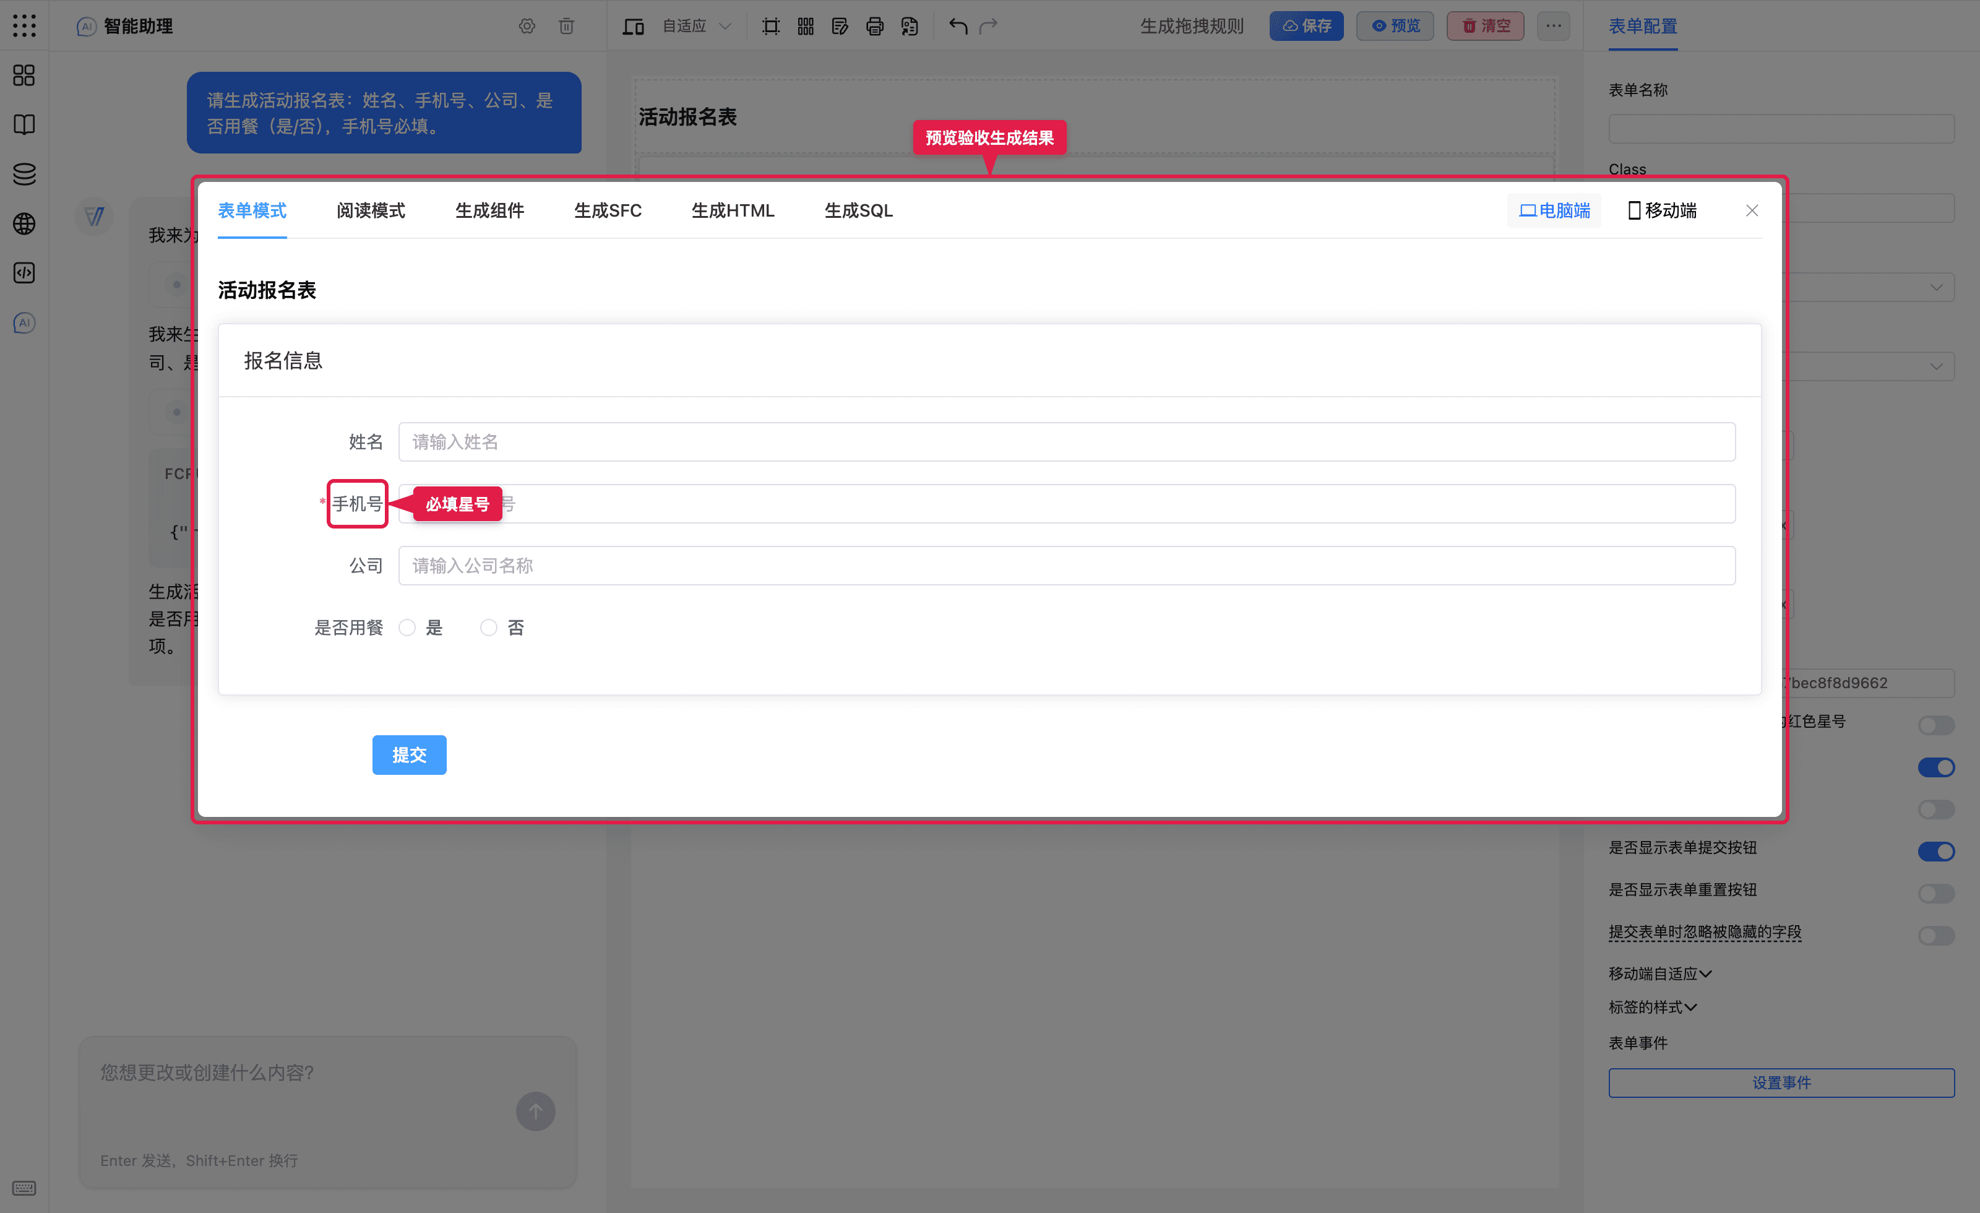Click the keyboard icon at bottom left
The width and height of the screenshot is (1980, 1213).
tap(24, 1188)
